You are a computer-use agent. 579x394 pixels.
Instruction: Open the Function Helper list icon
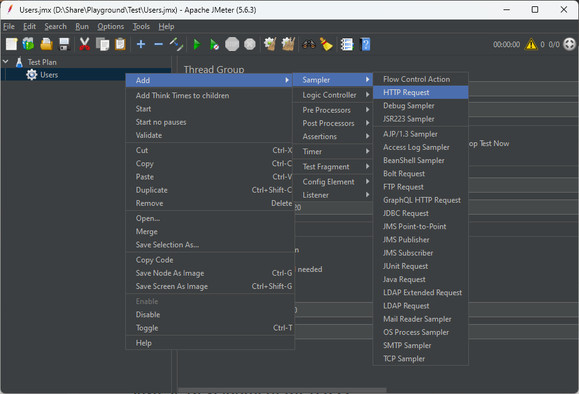(347, 44)
